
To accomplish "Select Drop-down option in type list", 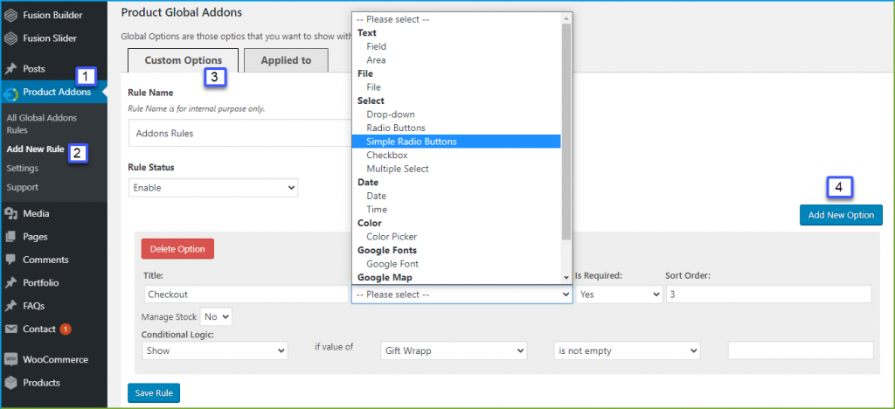I will (x=456, y=114).
